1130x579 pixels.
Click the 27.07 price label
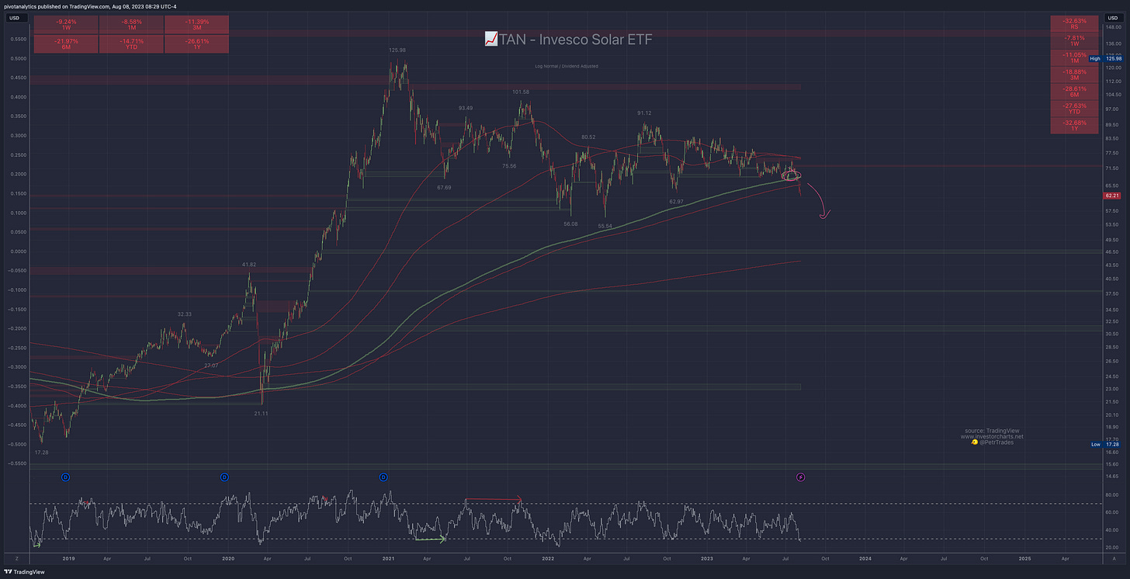(x=211, y=364)
